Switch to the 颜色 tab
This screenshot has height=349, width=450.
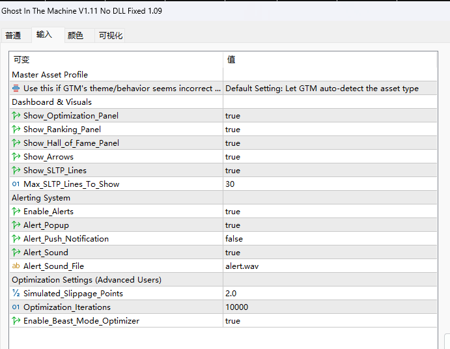76,36
